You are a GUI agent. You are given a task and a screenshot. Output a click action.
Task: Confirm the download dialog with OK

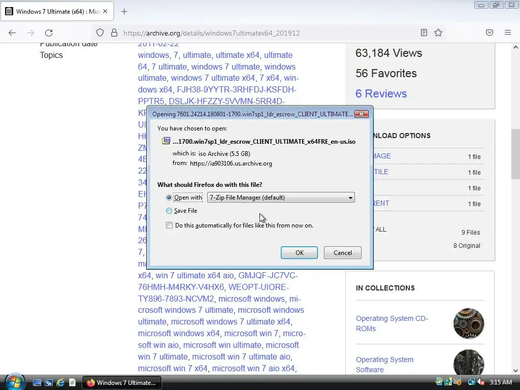pyautogui.click(x=299, y=253)
